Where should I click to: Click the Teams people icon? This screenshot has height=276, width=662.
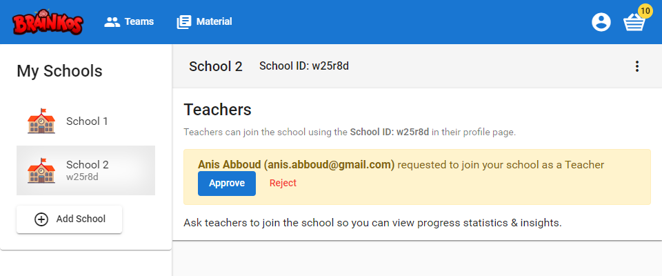point(112,22)
